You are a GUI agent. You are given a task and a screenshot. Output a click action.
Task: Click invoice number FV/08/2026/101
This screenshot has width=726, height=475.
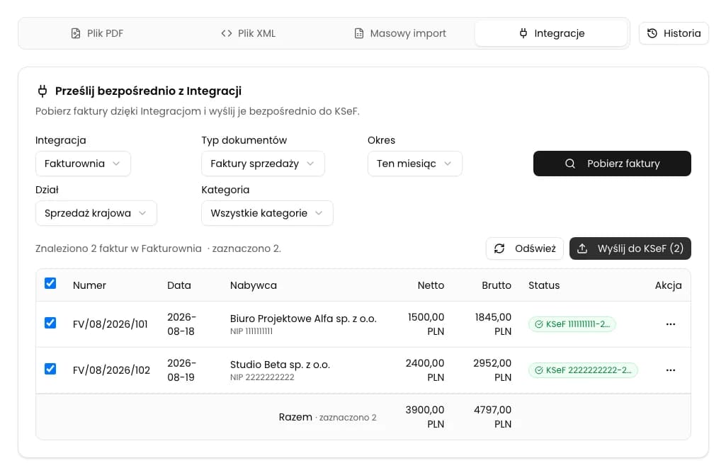pyautogui.click(x=110, y=324)
